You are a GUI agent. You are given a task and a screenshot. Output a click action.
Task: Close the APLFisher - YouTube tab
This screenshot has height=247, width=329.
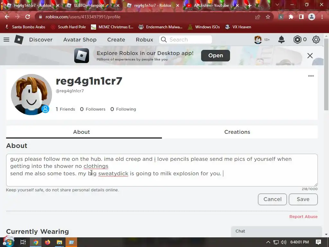pos(237,5)
